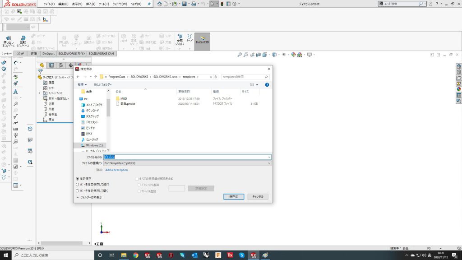The width and height of the screenshot is (462, 260).
Task: Open the PropertyManager tab icon
Action: tap(51, 65)
